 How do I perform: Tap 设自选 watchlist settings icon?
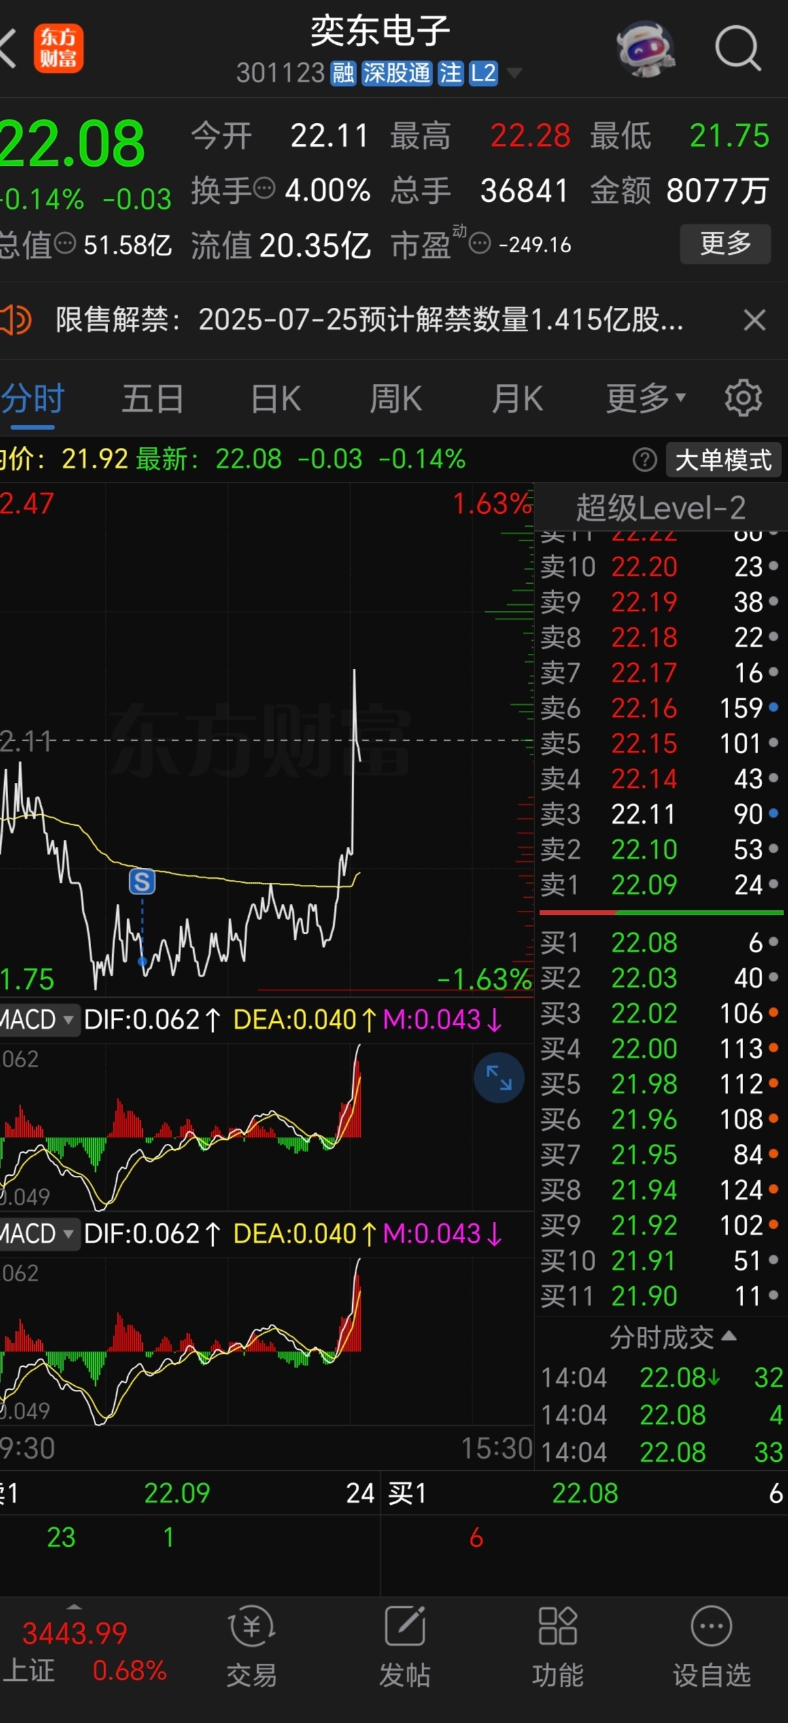tap(712, 1647)
